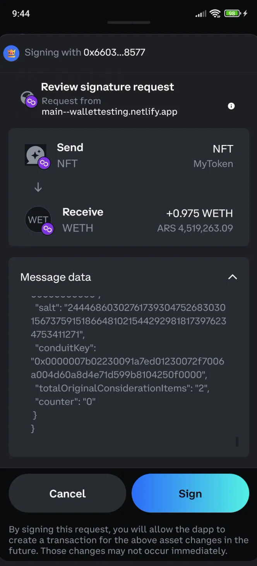Cancel the signature request
The width and height of the screenshot is (257, 566).
[x=67, y=493]
